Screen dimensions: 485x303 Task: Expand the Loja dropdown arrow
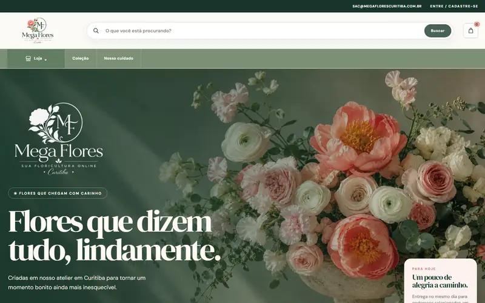coord(45,59)
